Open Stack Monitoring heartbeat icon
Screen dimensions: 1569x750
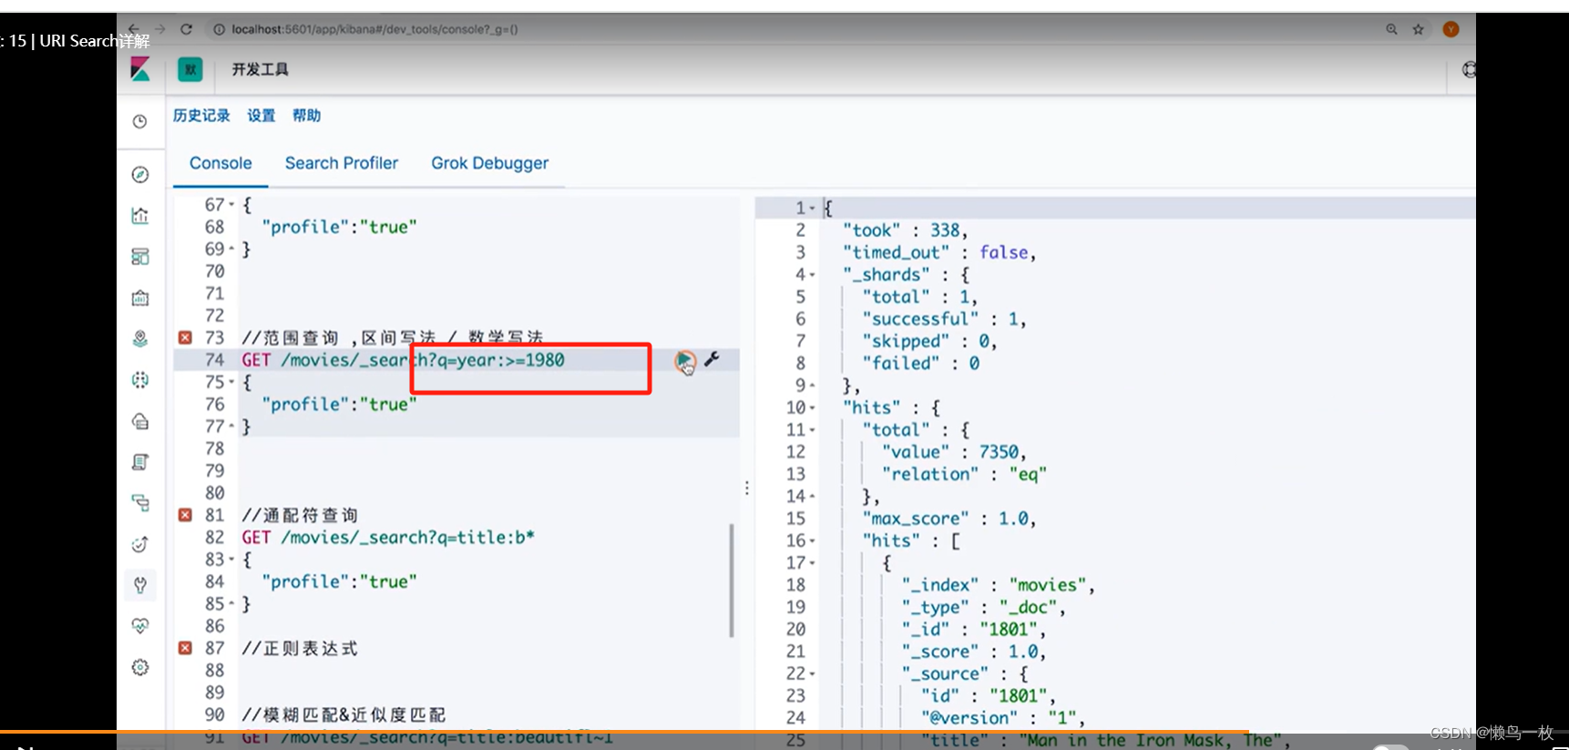pyautogui.click(x=140, y=626)
